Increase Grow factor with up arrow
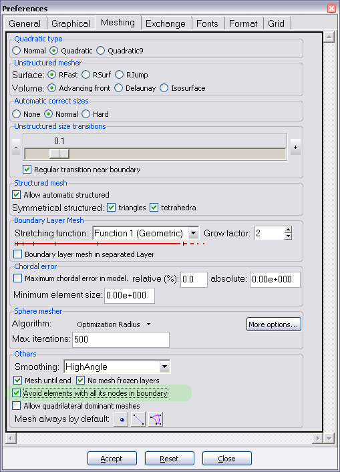The height and width of the screenshot is (472, 340). click(x=288, y=230)
